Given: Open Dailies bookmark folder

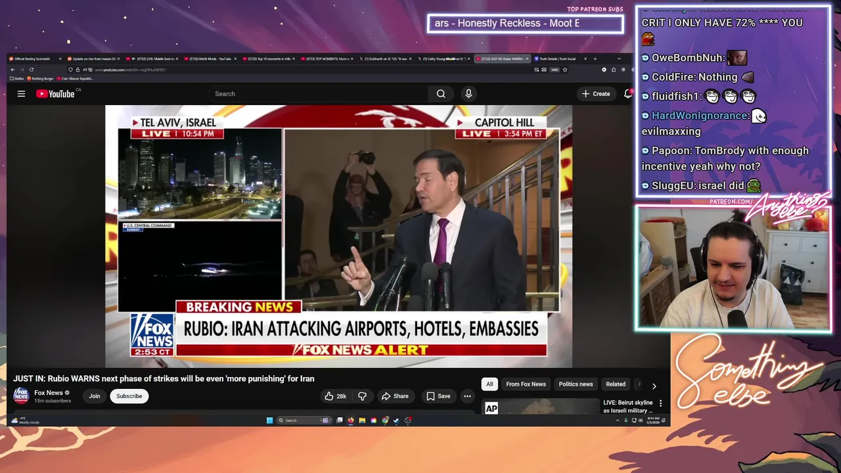Looking at the screenshot, I should 17,78.
